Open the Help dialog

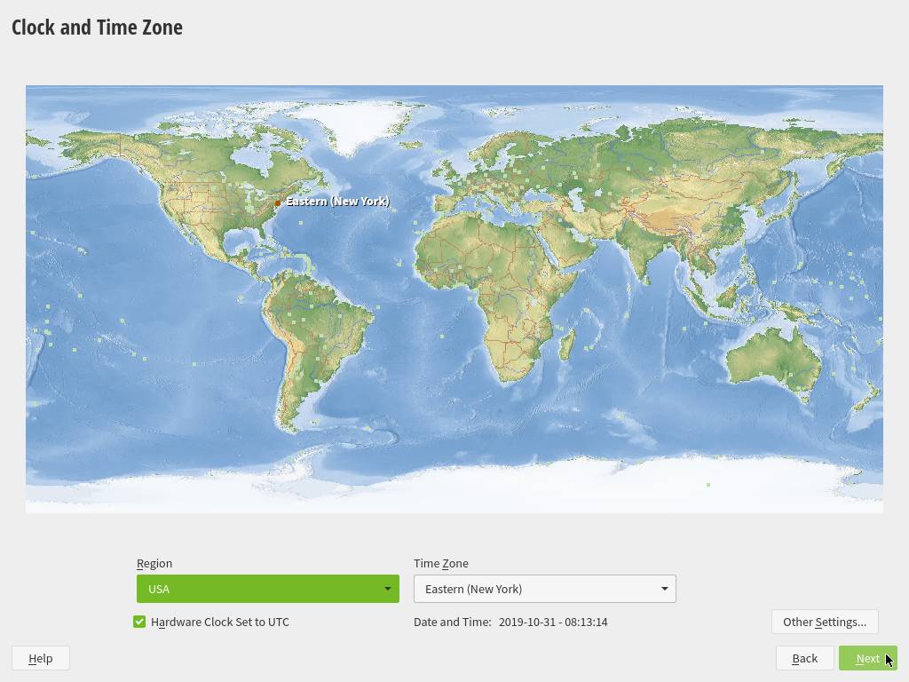[41, 658]
